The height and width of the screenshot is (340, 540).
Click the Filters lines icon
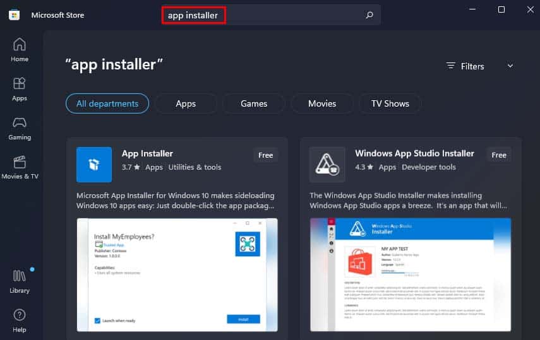click(x=451, y=66)
